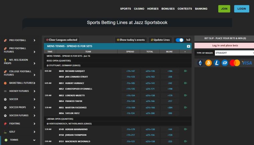The height and width of the screenshot is (145, 254).
Task: Open the Casino menu
Action: pyautogui.click(x=139, y=9)
